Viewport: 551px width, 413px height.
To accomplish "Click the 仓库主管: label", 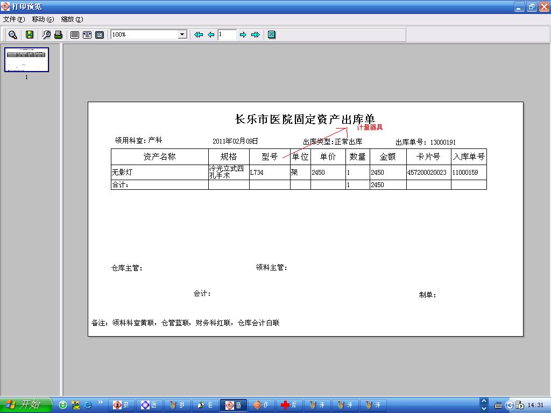I will click(127, 268).
